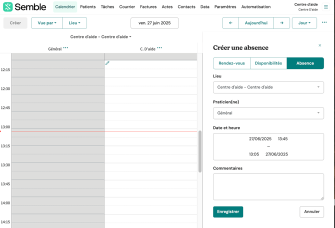Click the Enregistrer button
The height and width of the screenshot is (228, 335).
point(228,211)
